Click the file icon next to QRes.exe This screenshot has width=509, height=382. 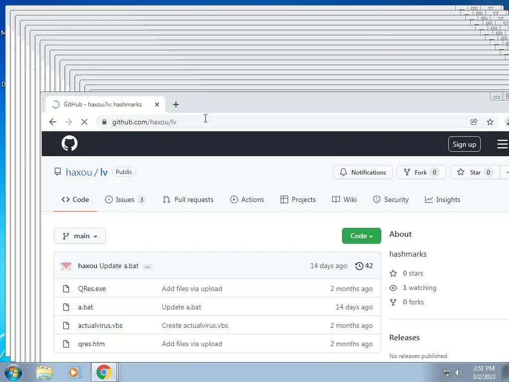click(66, 288)
